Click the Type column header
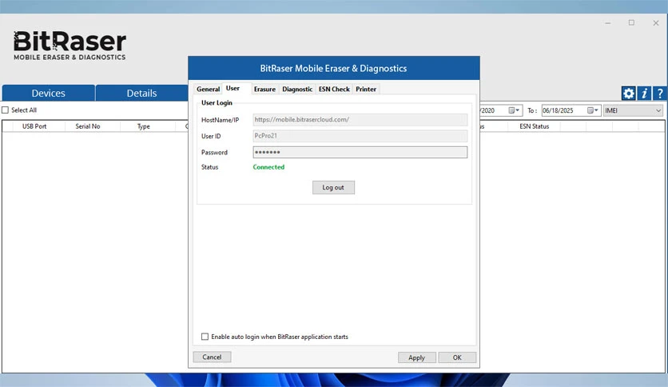 144,126
